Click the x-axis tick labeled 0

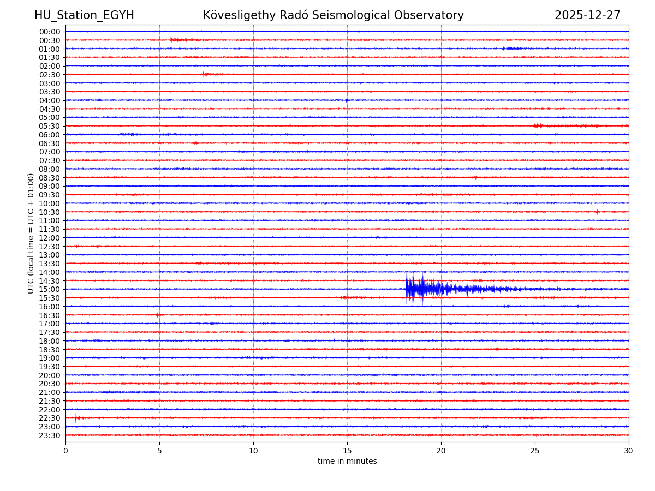click(x=65, y=451)
